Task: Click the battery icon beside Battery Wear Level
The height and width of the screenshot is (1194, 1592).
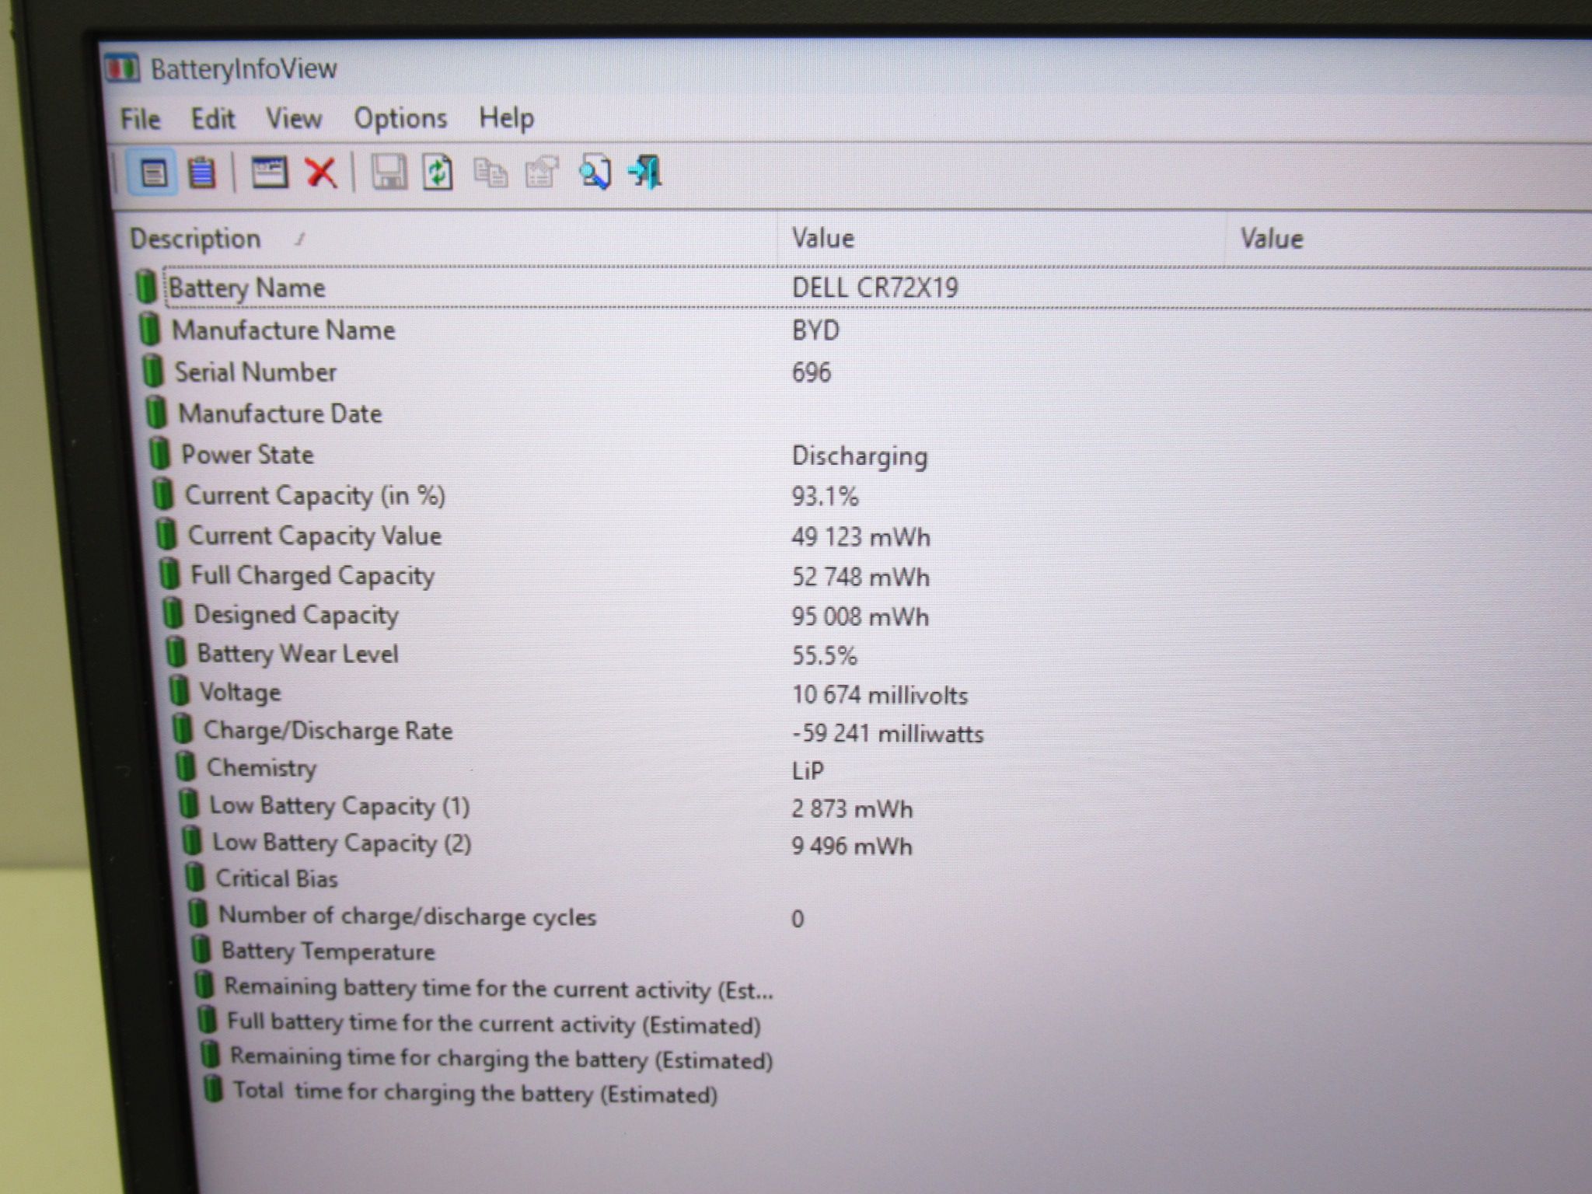Action: point(176,651)
